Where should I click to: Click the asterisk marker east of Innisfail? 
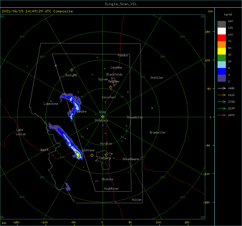128,92
